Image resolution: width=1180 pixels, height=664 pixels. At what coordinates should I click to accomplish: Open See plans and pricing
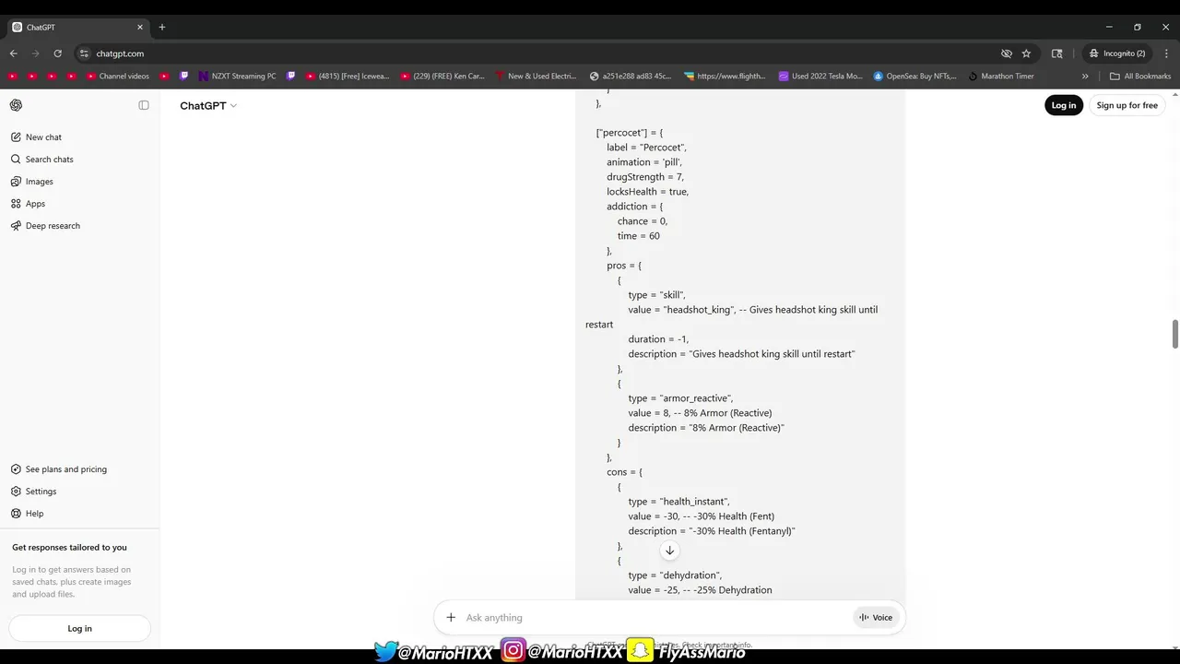pos(65,469)
